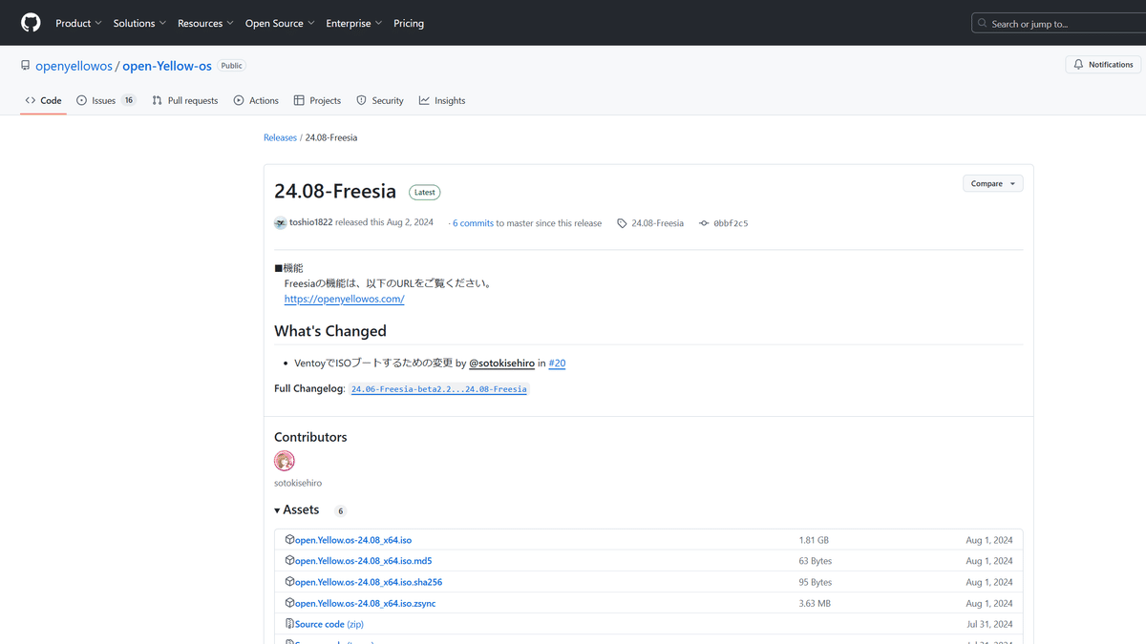Click the repository icon beside openyellowos
This screenshot has height=644, width=1146.
tap(26, 66)
